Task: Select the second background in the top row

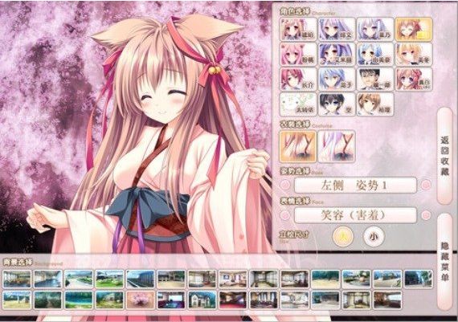Action: (48, 279)
